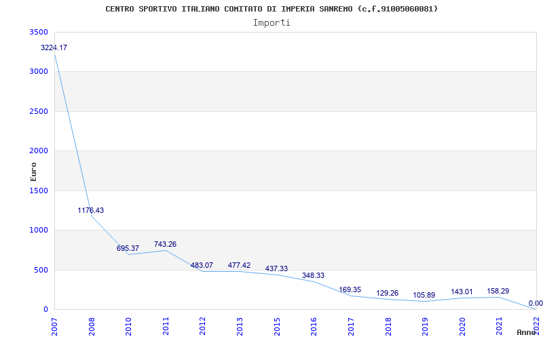Click the Importi subtitle

coord(271,23)
